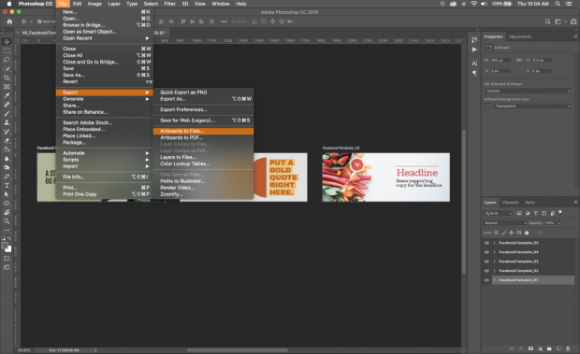This screenshot has height=354, width=580.
Task: Click the Lock all layer icon
Action: tap(527, 233)
